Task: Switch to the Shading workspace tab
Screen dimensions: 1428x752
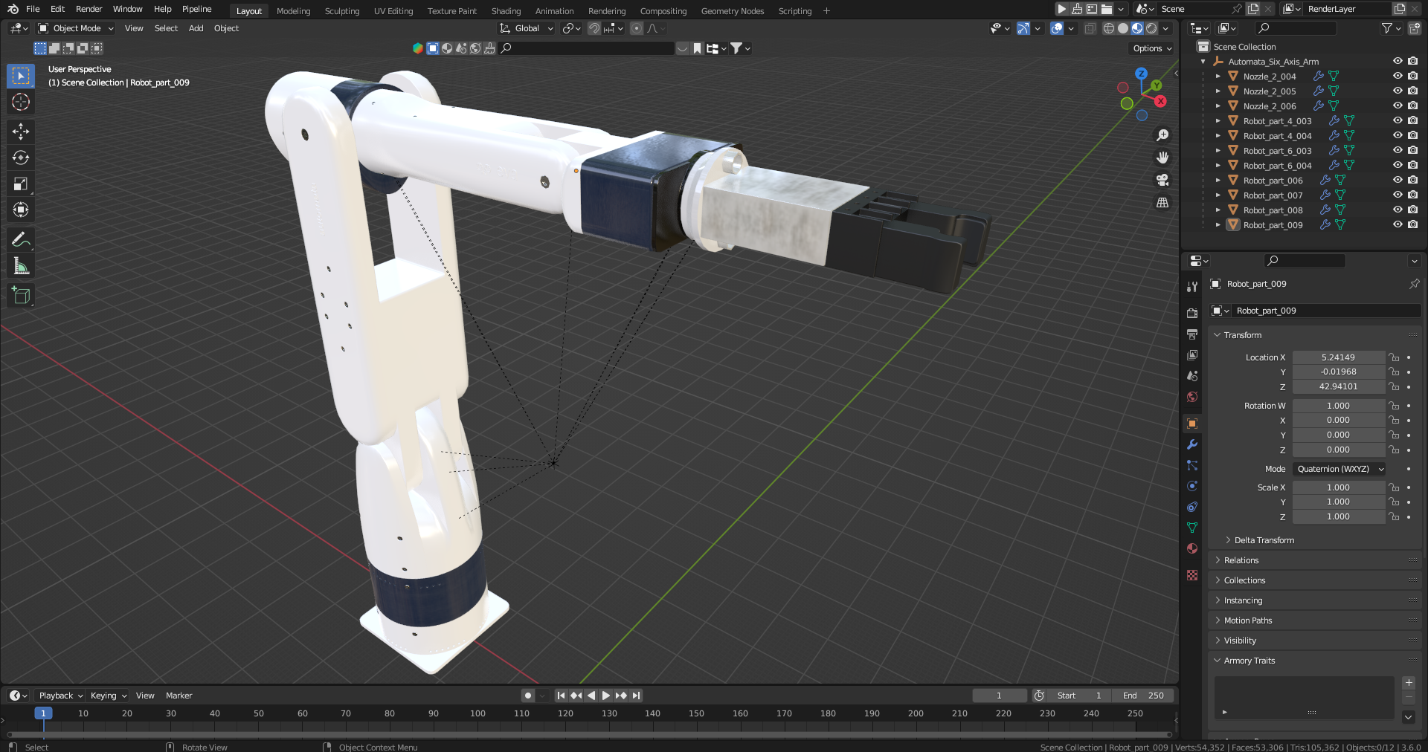Action: point(506,11)
